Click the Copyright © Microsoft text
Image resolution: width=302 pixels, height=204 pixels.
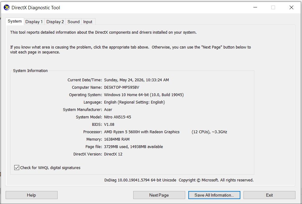tap(216, 180)
